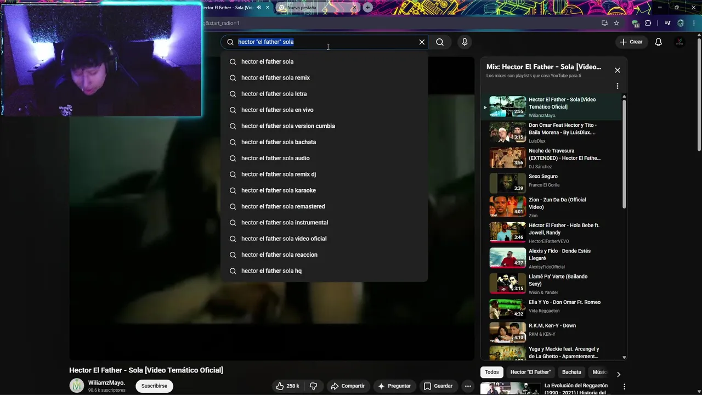Open the browser profile avatar
Image resolution: width=702 pixels, height=395 pixels.
(x=681, y=23)
